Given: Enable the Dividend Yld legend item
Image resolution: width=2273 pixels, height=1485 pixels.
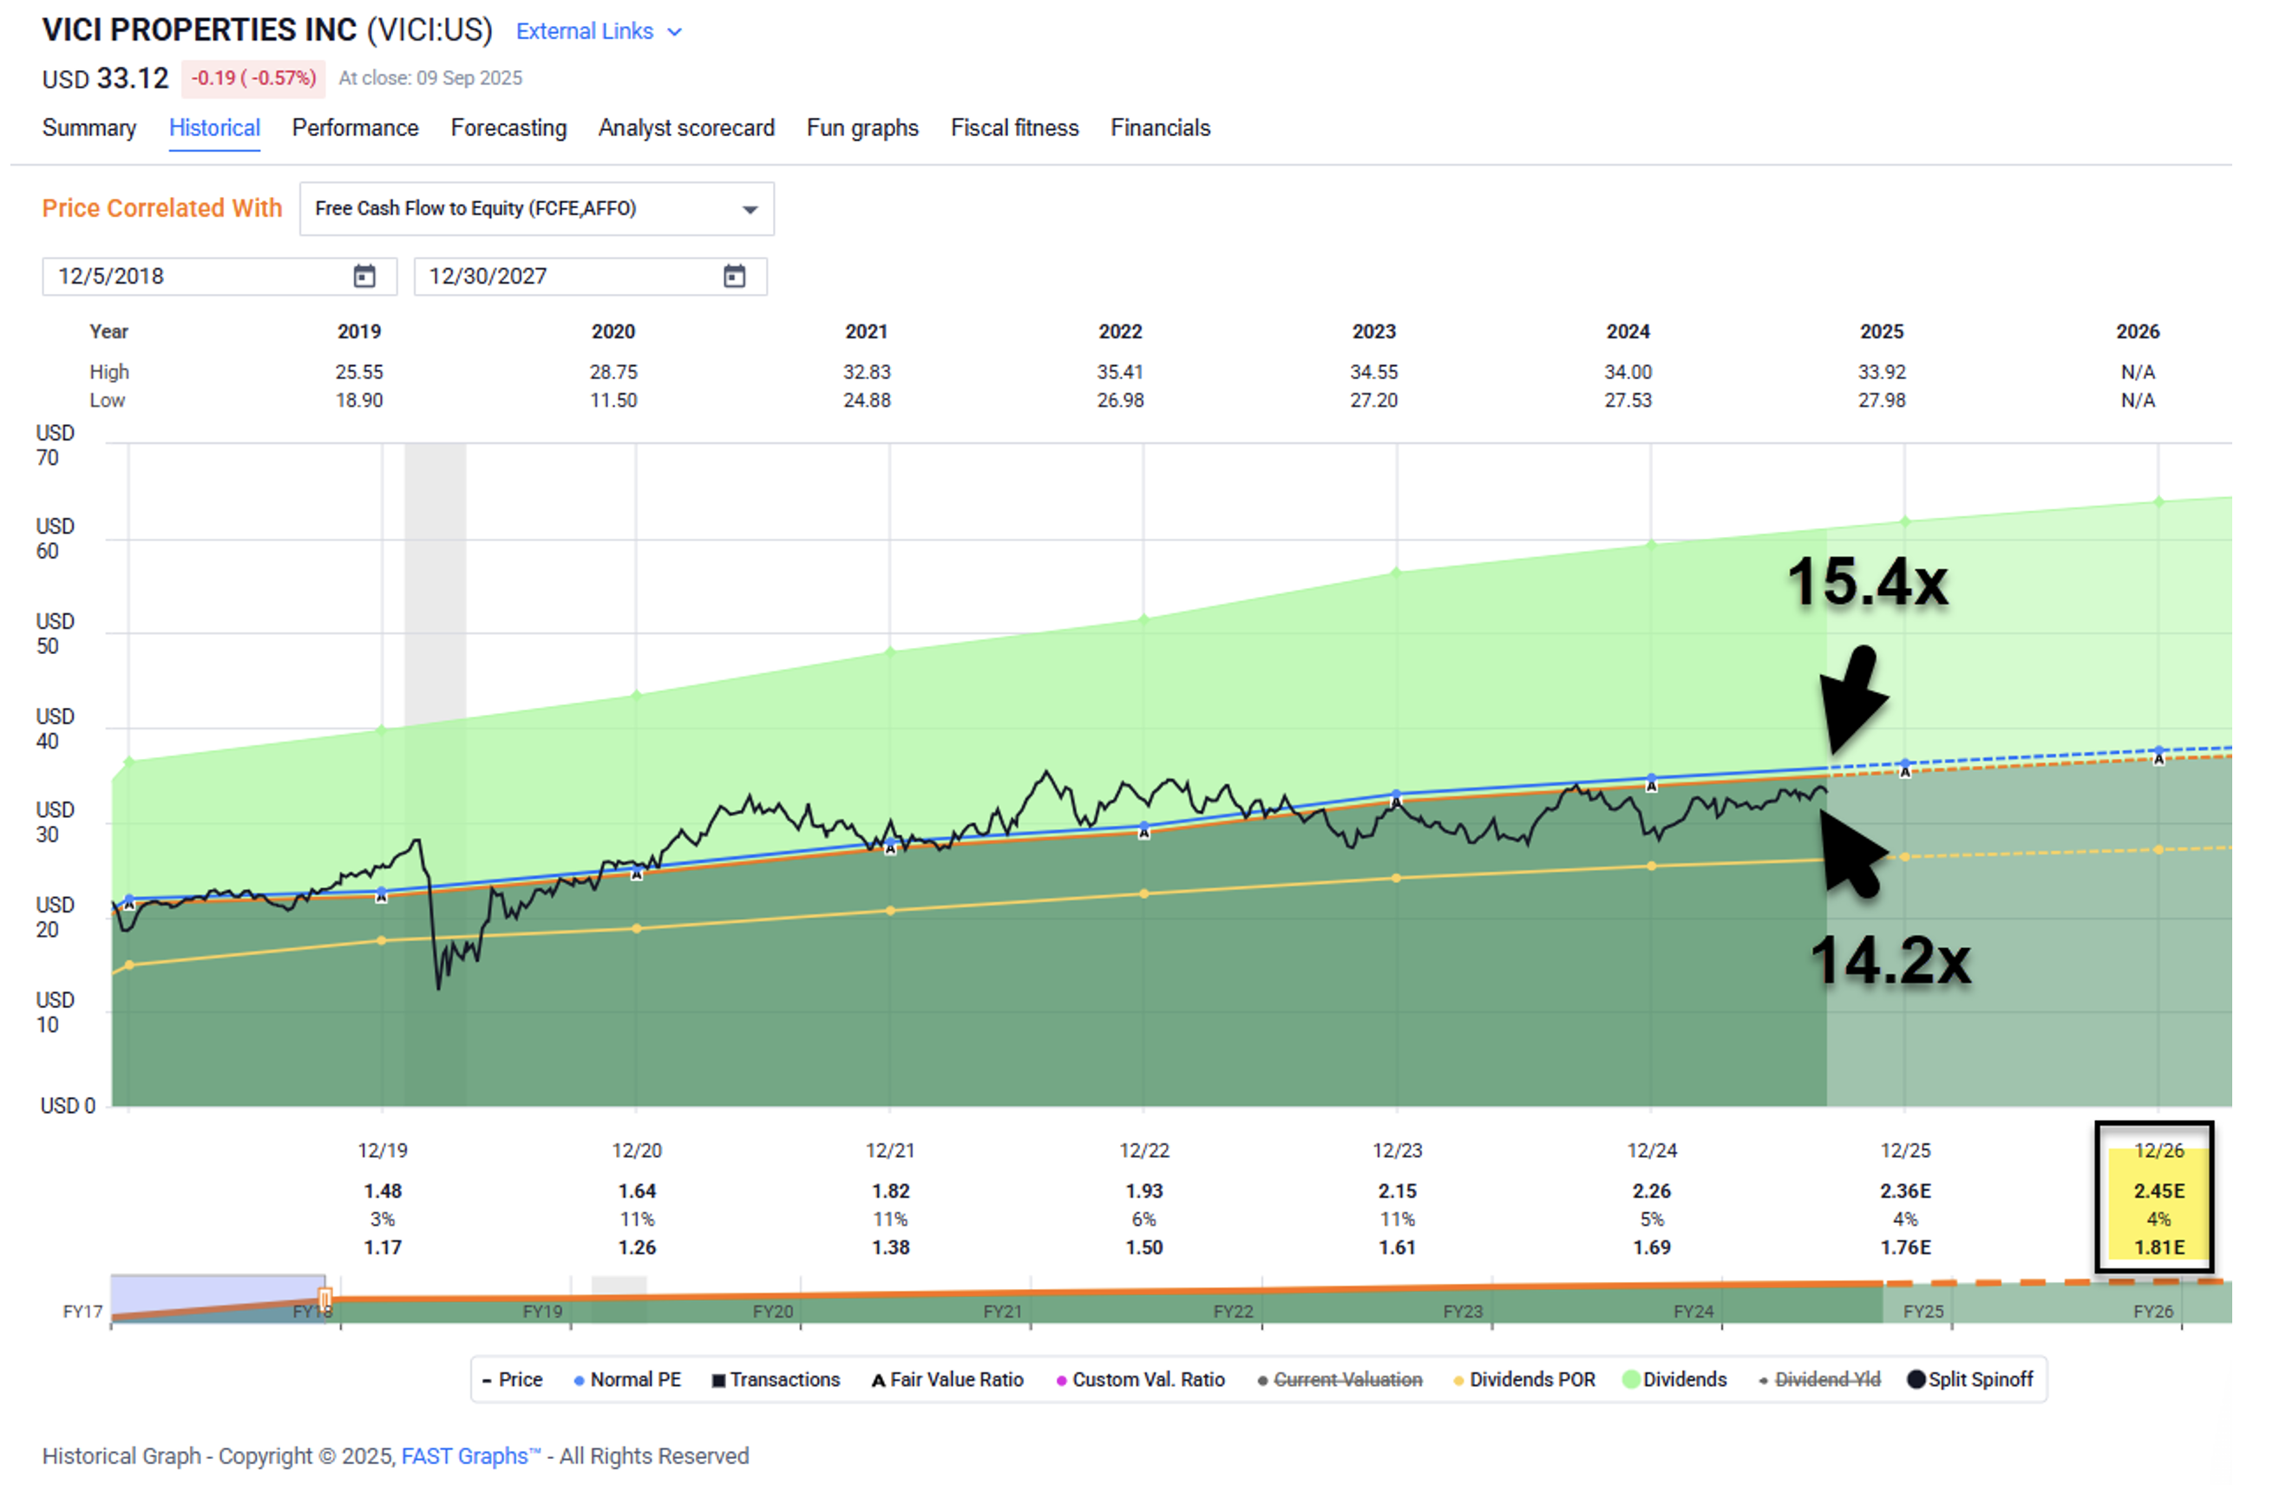Looking at the screenshot, I should point(1820,1381).
